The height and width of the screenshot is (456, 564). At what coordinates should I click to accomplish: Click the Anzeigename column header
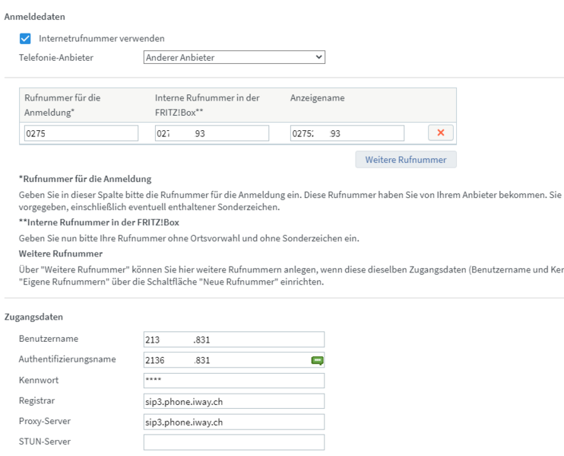click(318, 98)
